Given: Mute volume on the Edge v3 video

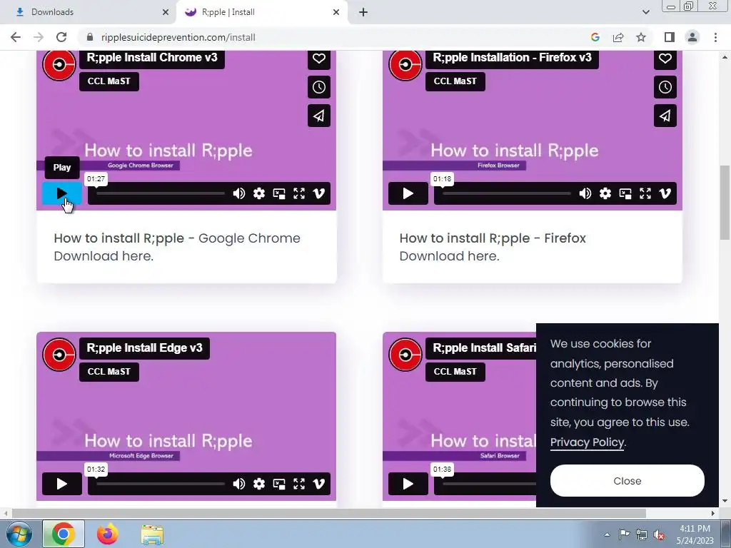Looking at the screenshot, I should click(x=238, y=484).
